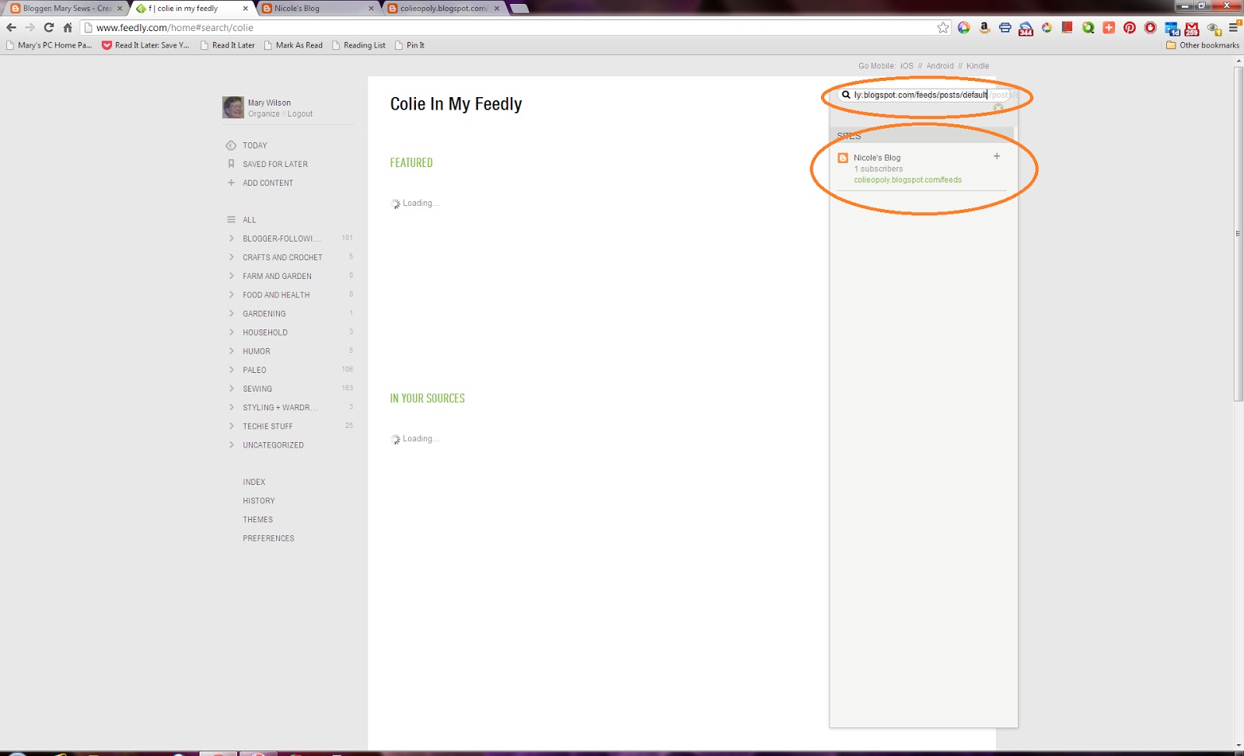Click the plus icon beside Add Content
The height and width of the screenshot is (756, 1244).
(x=231, y=183)
